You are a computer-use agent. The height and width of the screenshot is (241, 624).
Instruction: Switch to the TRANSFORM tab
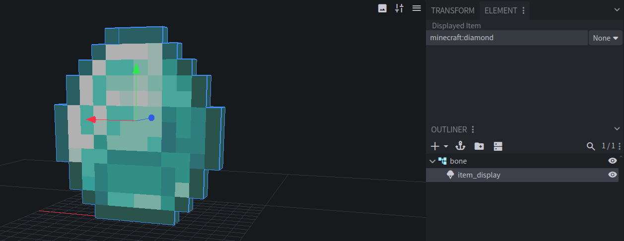point(453,10)
